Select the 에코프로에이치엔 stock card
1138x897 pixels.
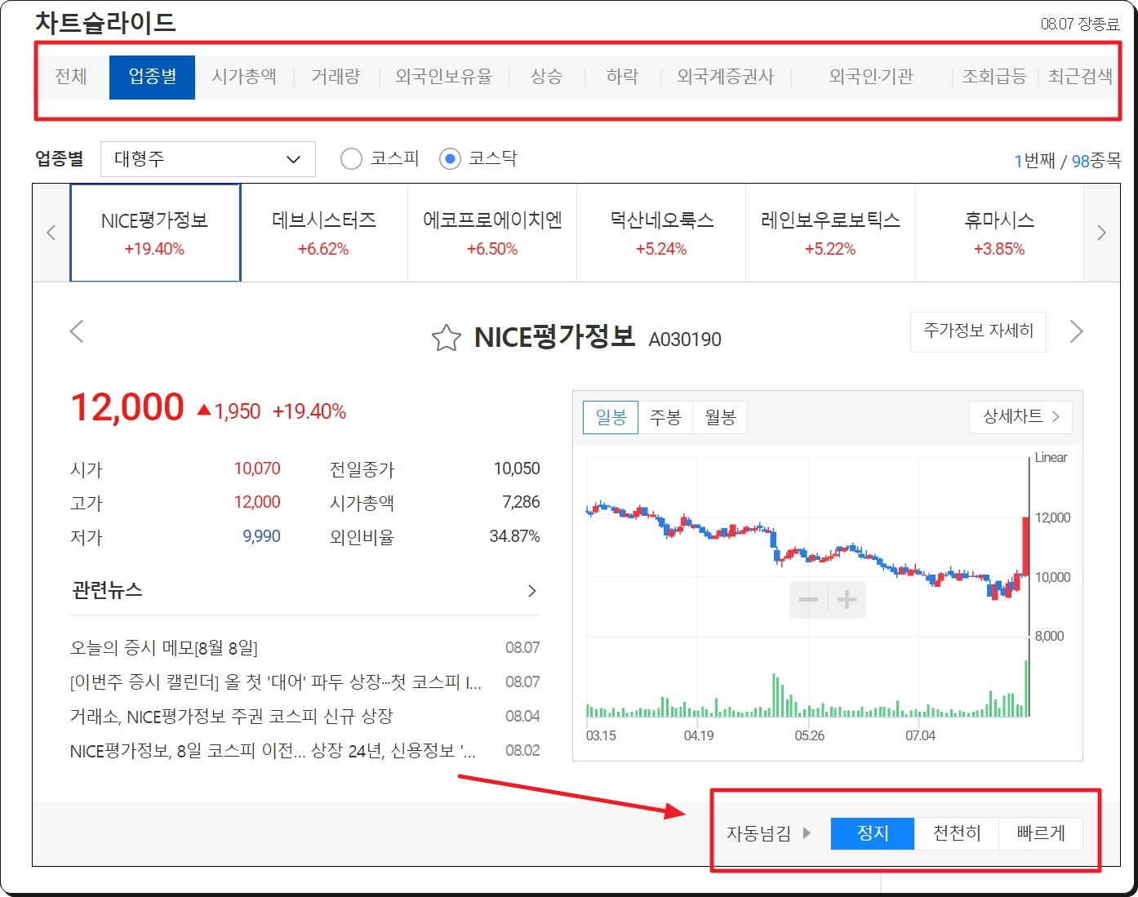pyautogui.click(x=492, y=233)
